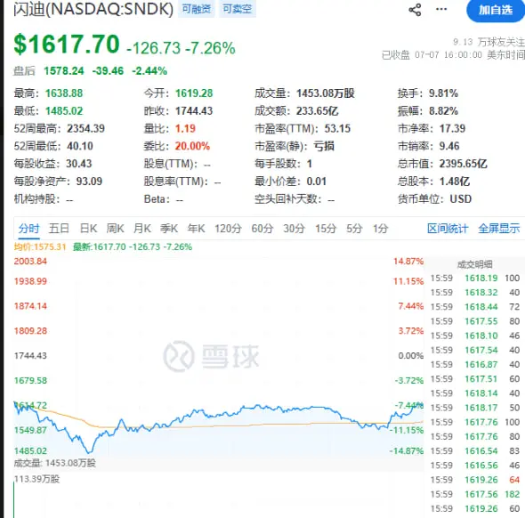Open the 月K chart tab

(142, 229)
